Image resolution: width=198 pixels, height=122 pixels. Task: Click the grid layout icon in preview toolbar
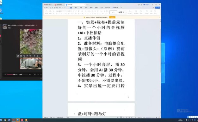click(x=21, y=56)
